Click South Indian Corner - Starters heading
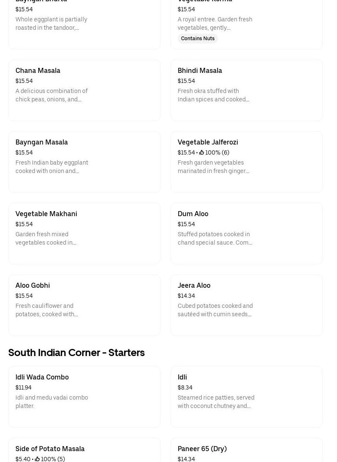The width and height of the screenshot is (337, 462). click(x=76, y=353)
